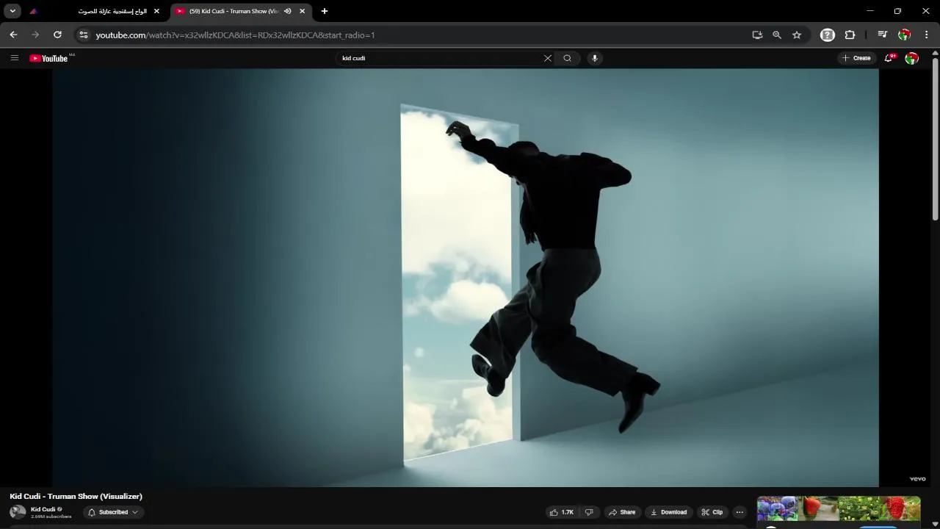Open the media control music icon
This screenshot has height=529, width=940.
883,35
